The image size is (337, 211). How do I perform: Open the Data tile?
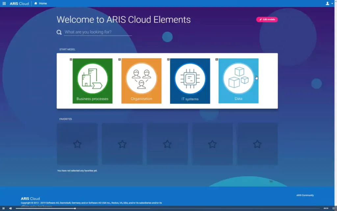(239, 81)
